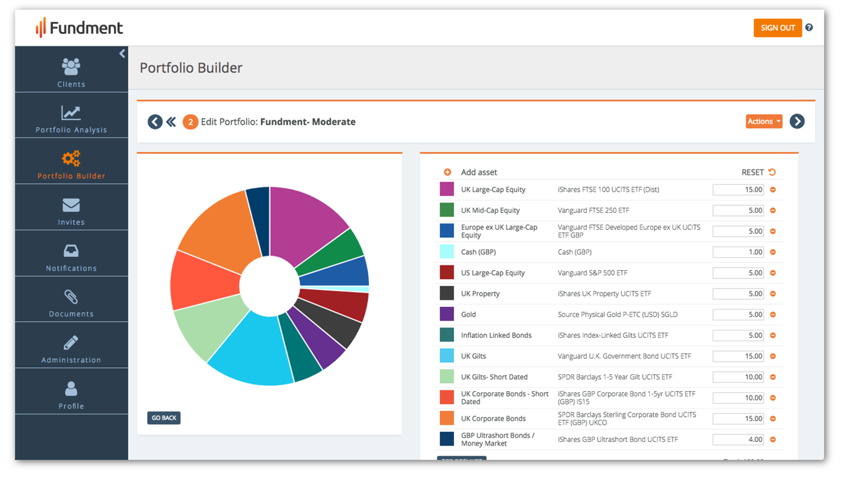Edit UK Large-Cap Equity weight field
The image size is (850, 480).
coord(738,190)
